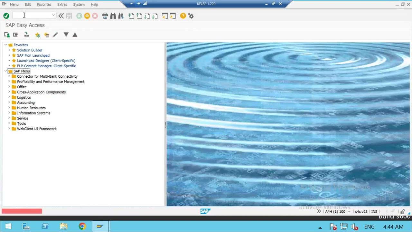Click the First Page icon
Screen dimensions: 412x232
point(131,16)
